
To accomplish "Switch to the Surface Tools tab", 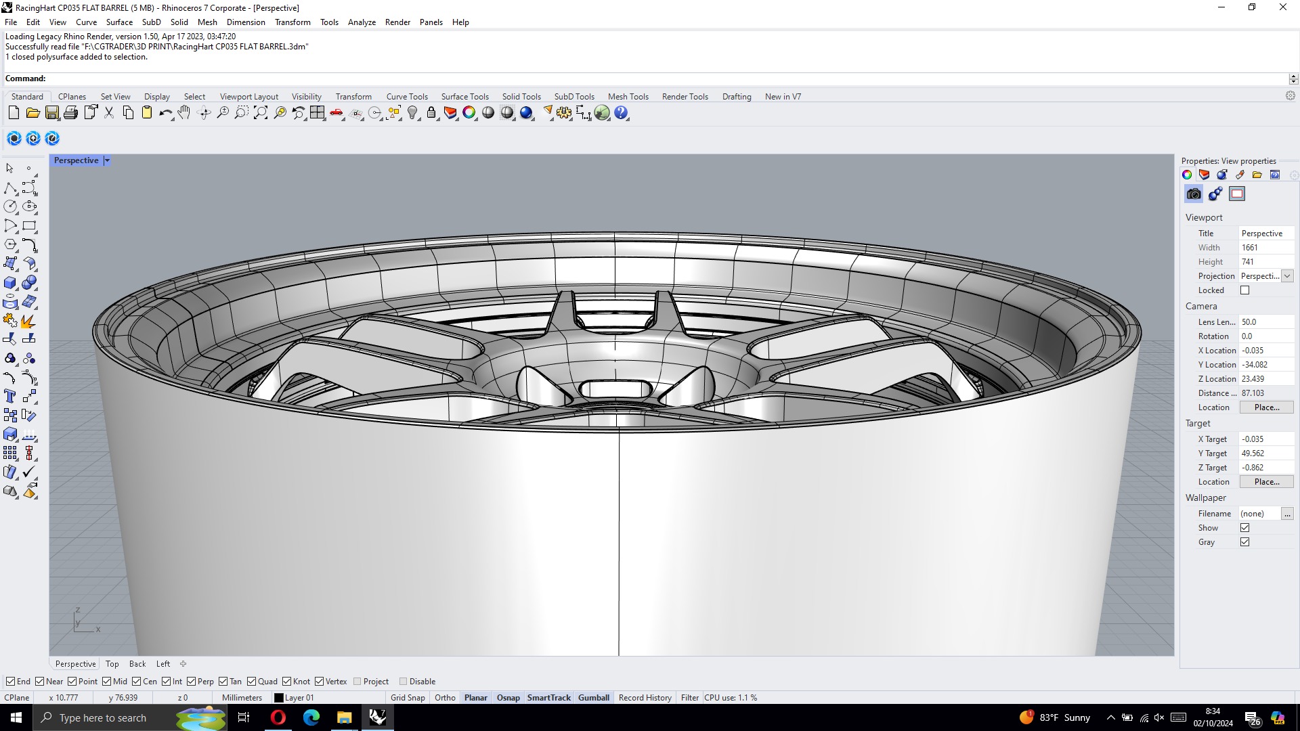I will 464,97.
